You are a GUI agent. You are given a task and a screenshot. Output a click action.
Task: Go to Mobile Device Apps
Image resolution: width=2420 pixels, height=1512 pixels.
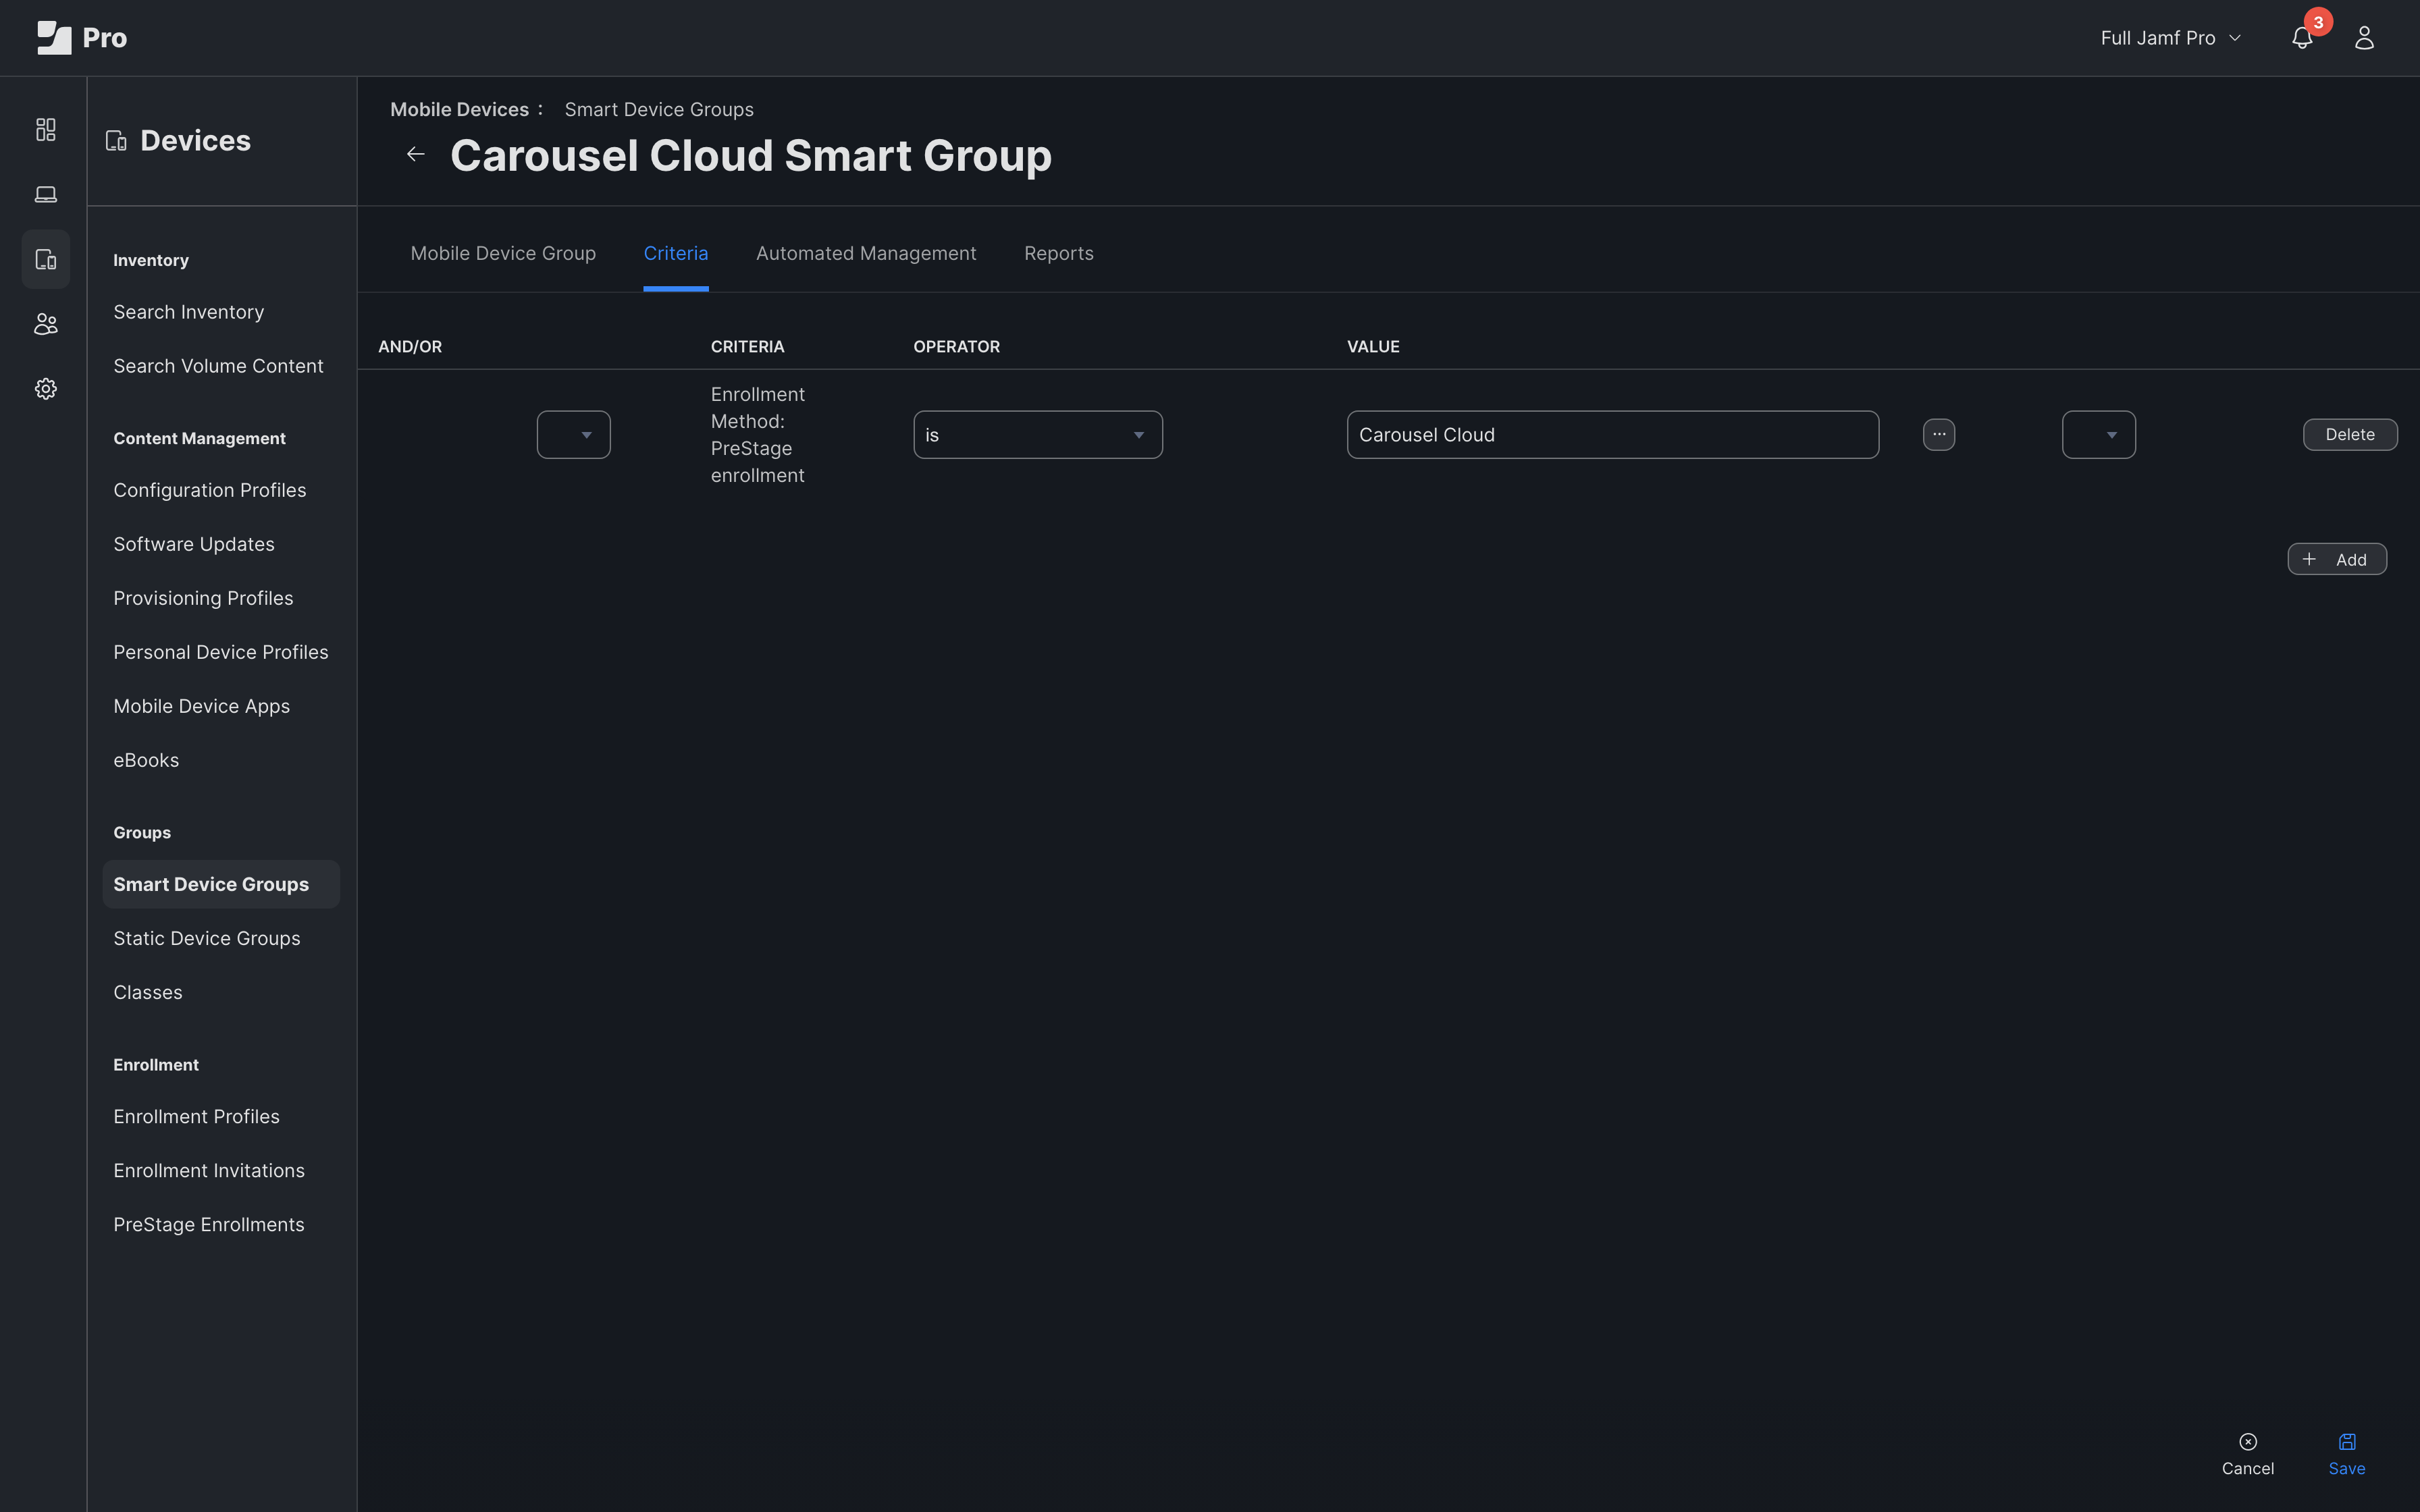pos(202,706)
